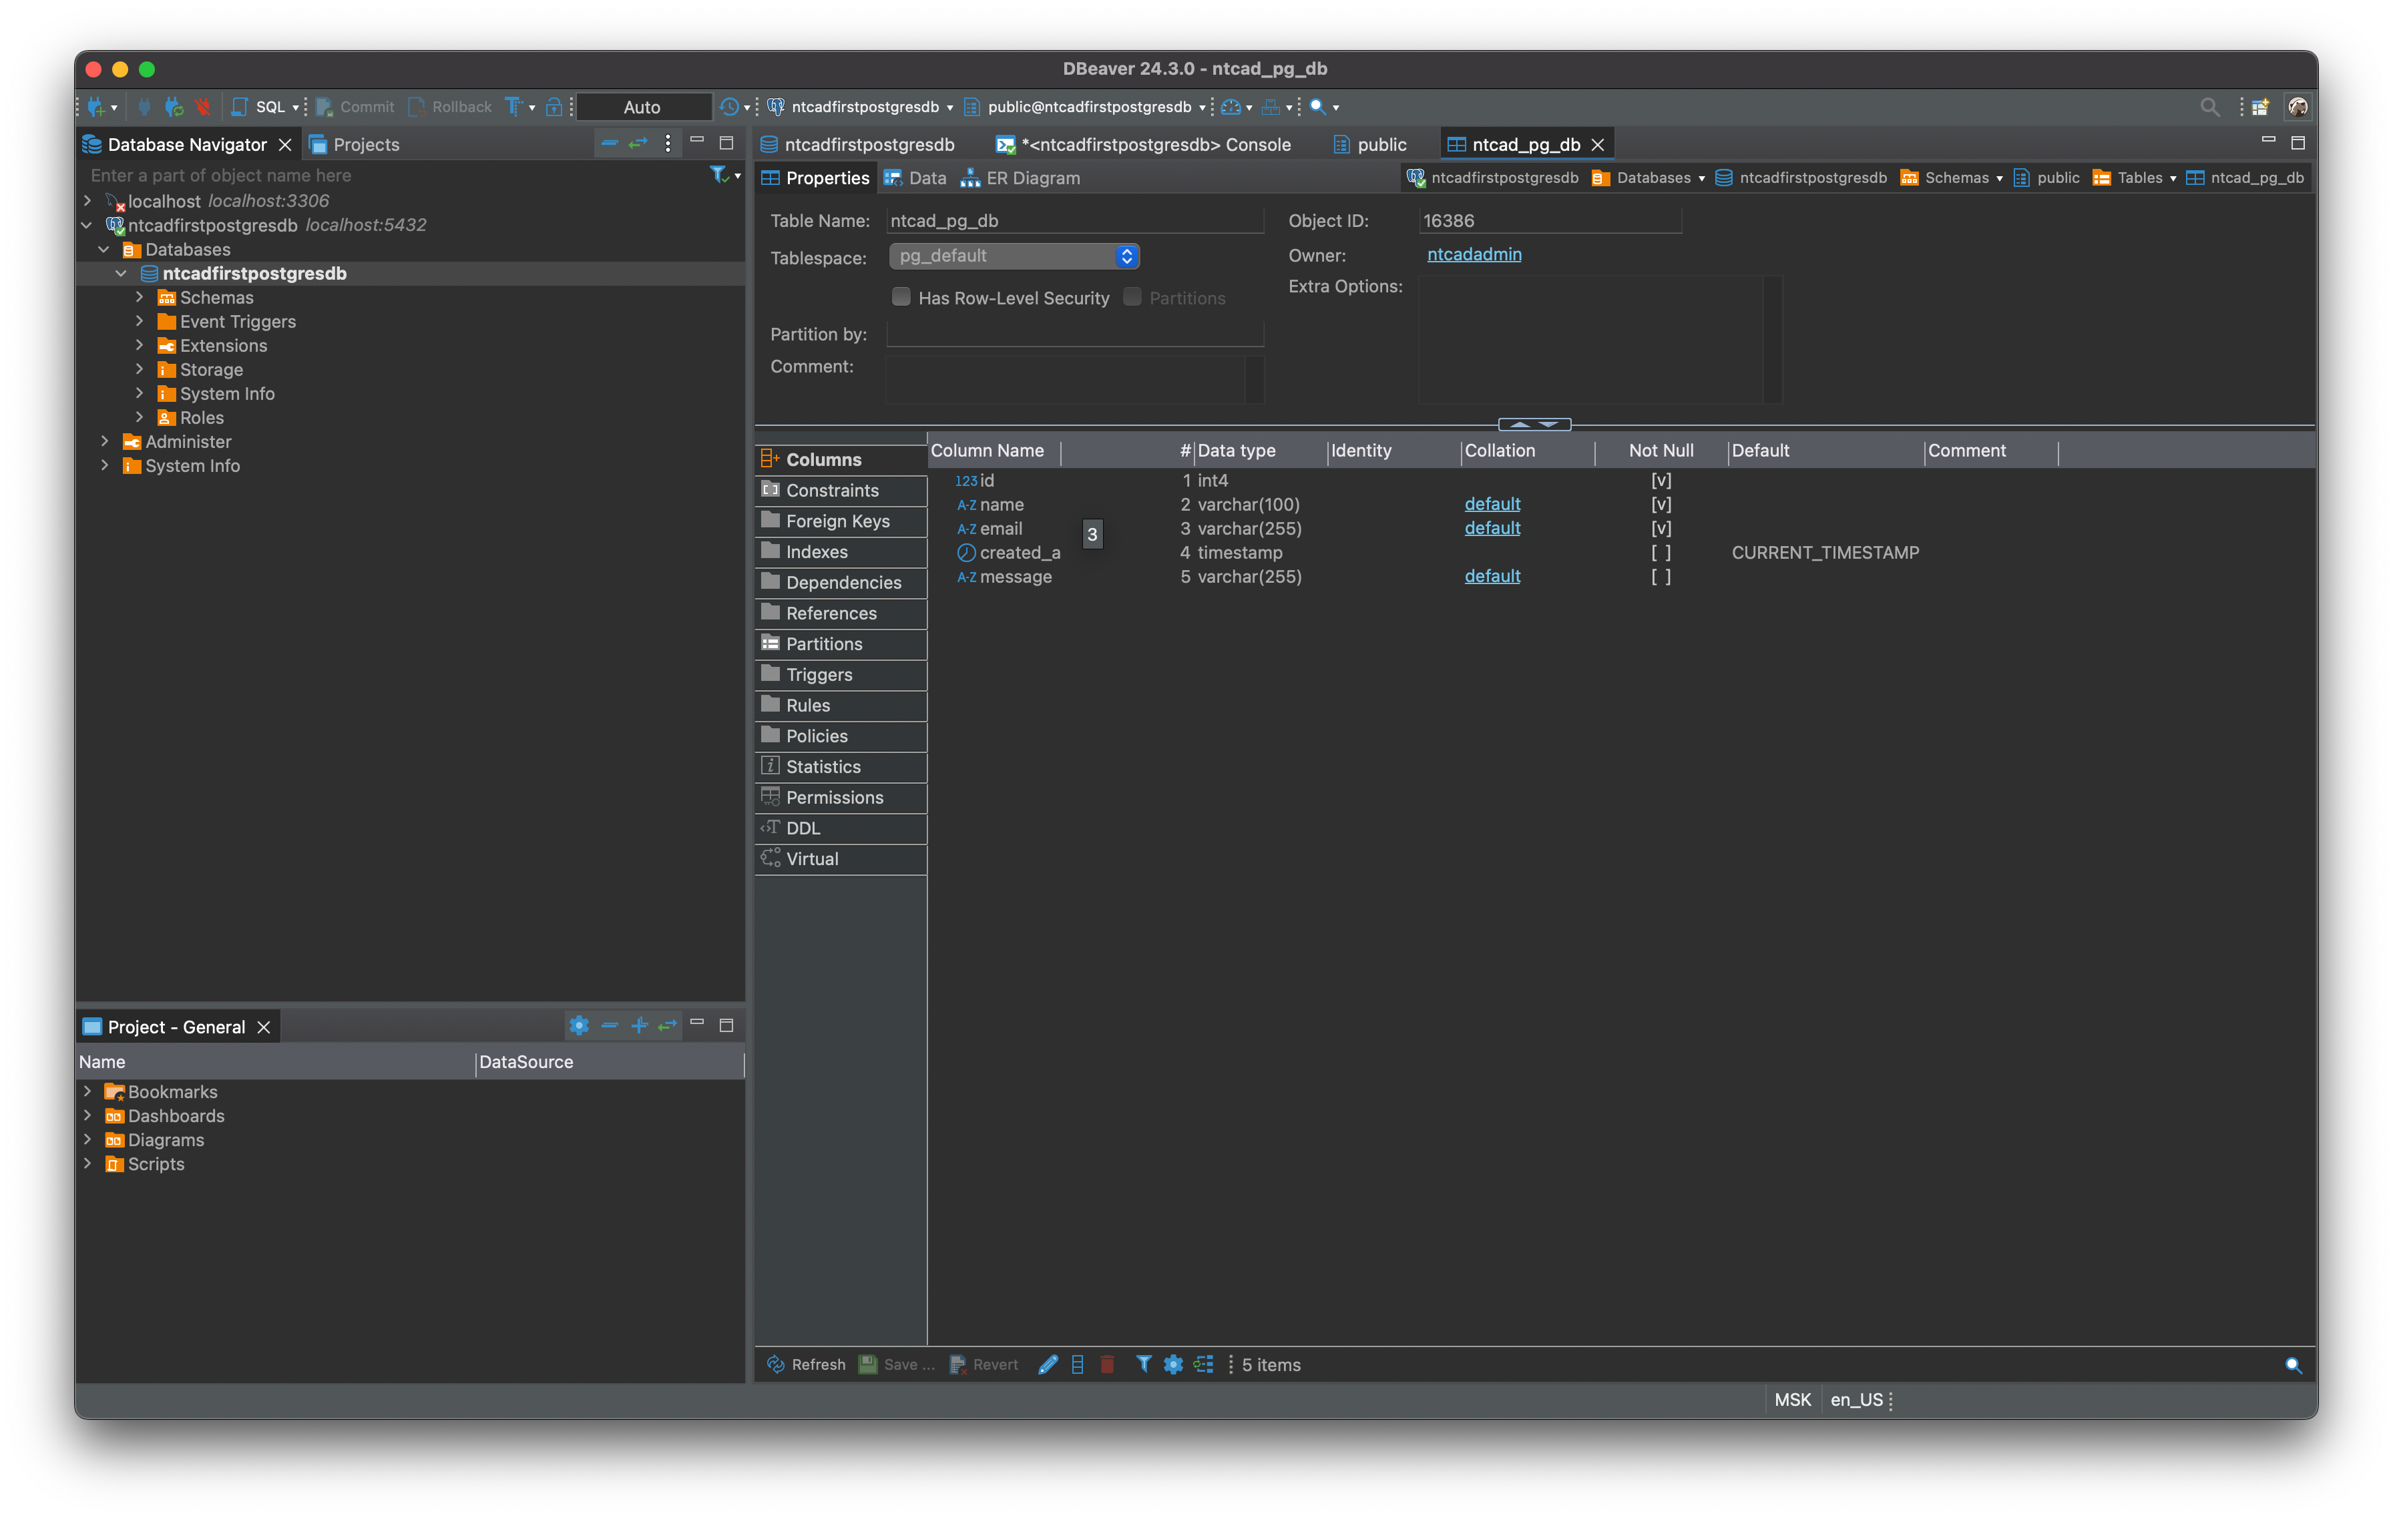Open the Console editor tab

click(x=1143, y=144)
